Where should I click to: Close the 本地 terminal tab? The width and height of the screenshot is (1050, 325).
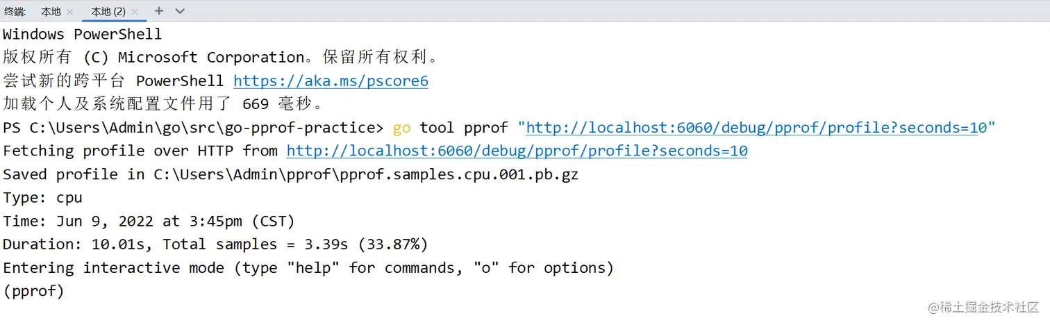point(69,12)
